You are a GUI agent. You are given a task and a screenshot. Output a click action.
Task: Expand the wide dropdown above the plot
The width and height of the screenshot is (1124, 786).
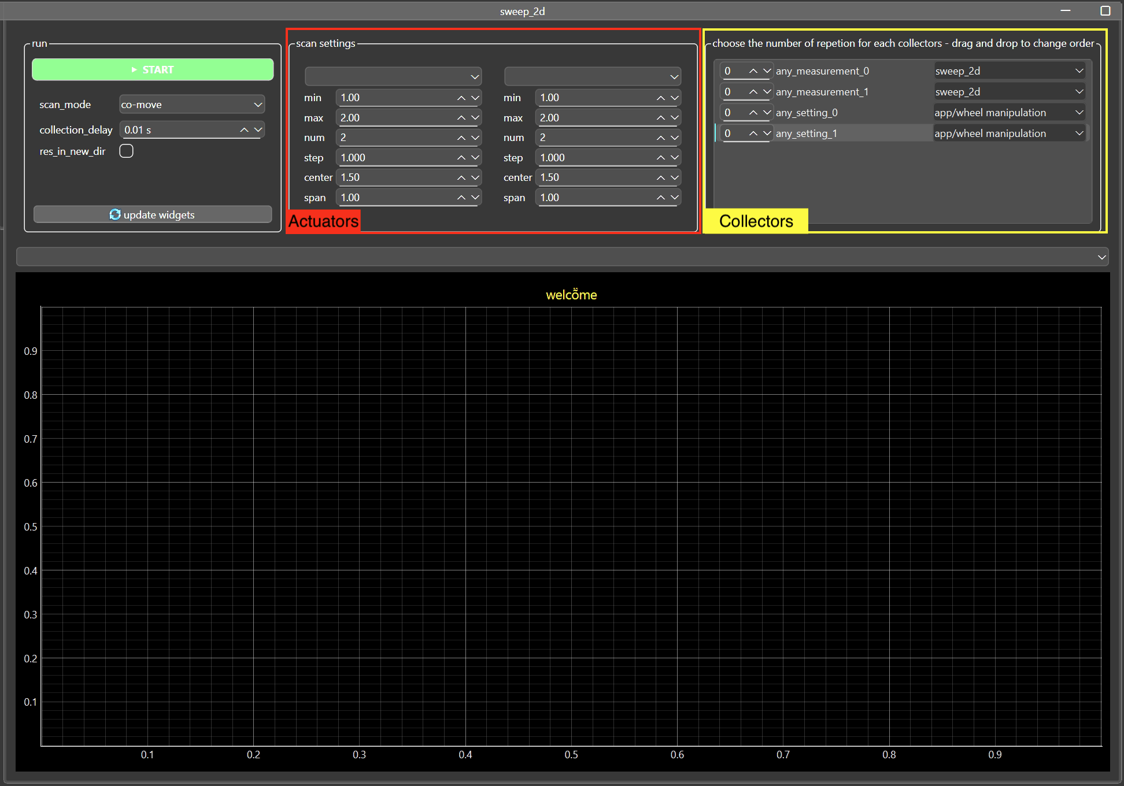coord(562,257)
